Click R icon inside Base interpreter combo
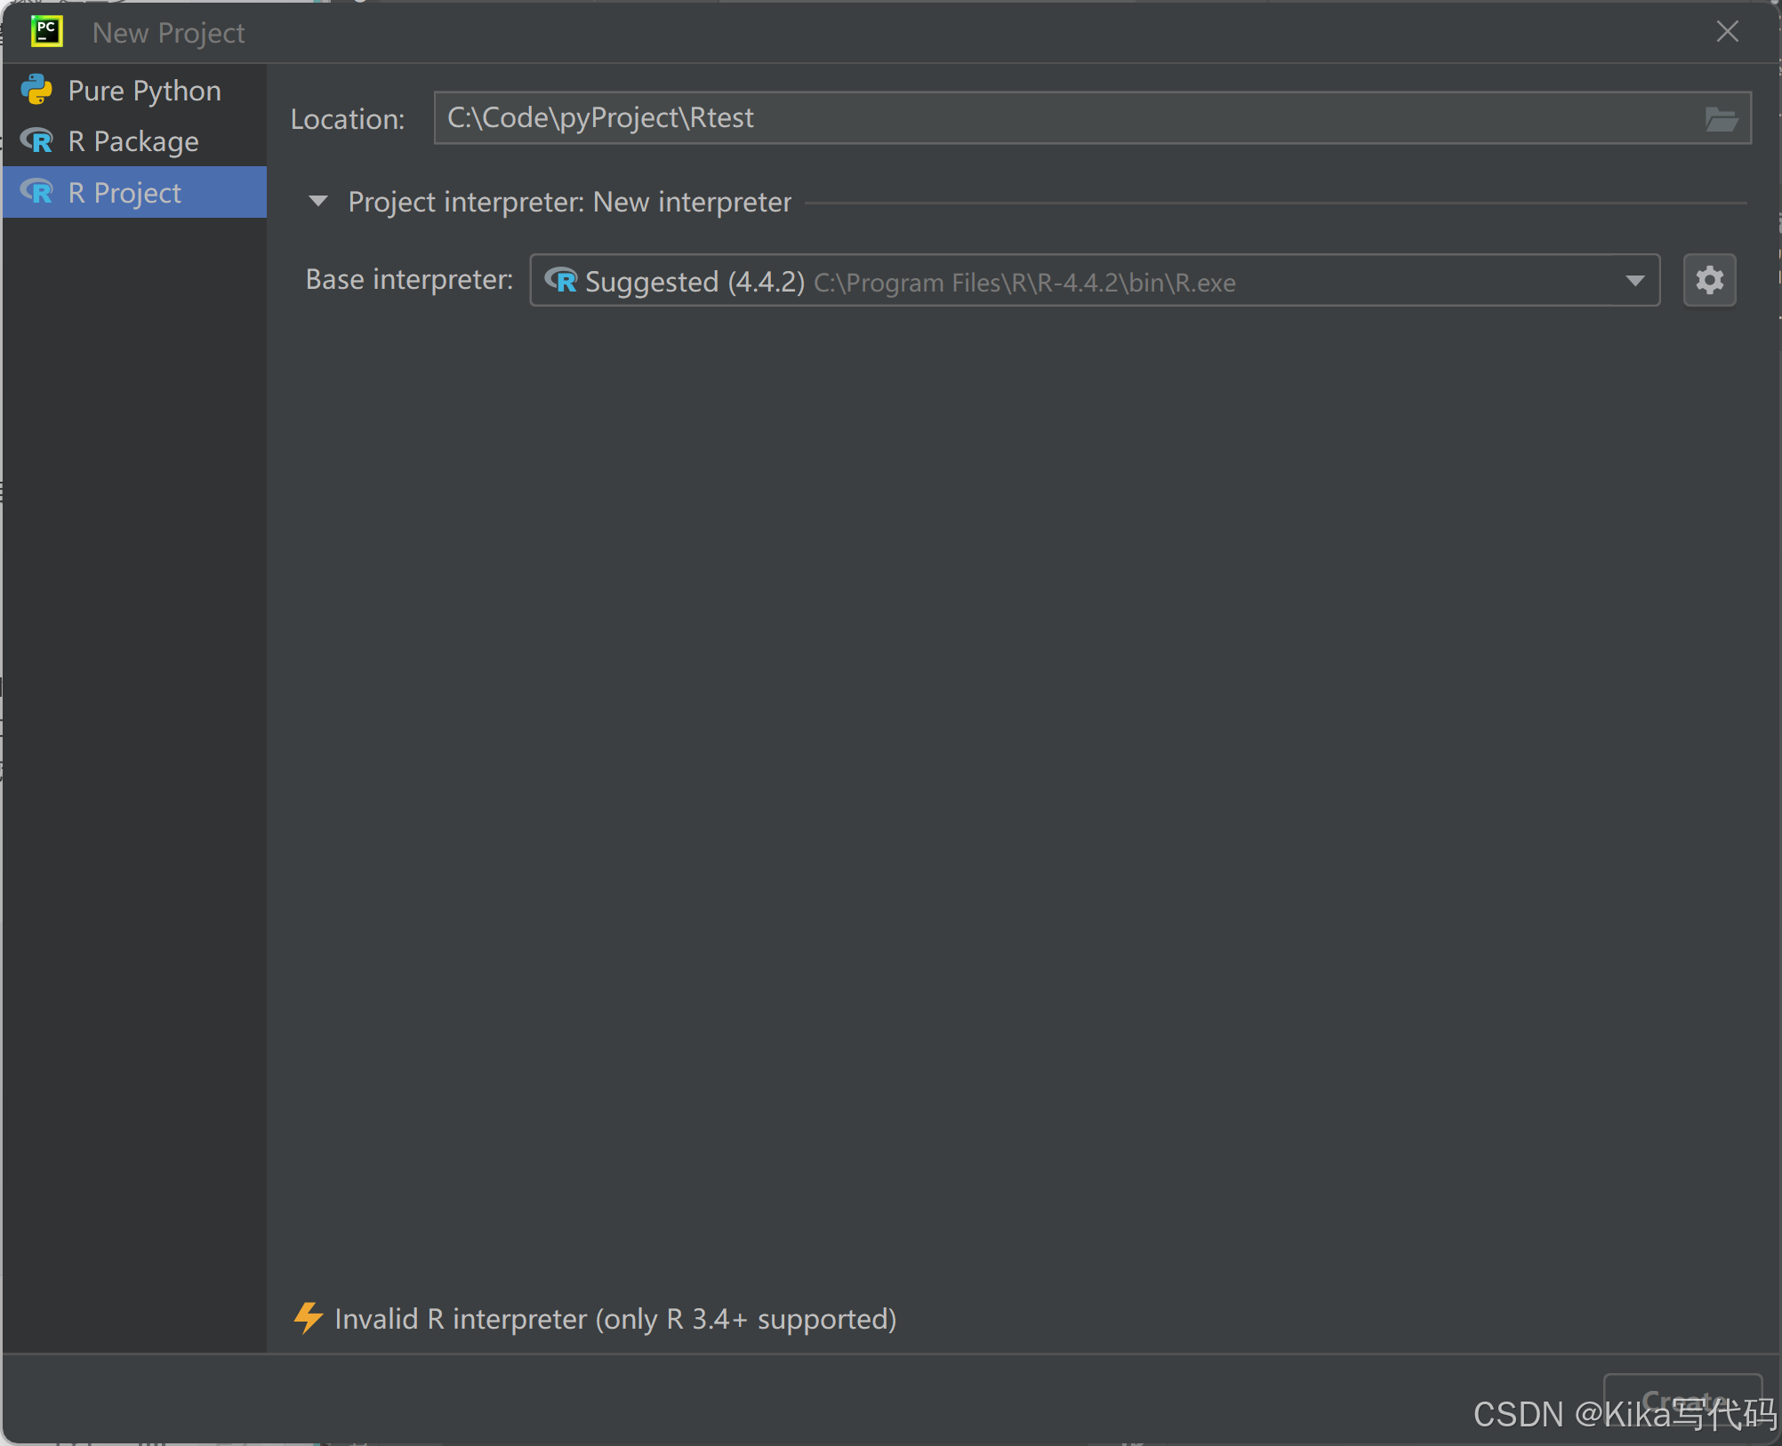The width and height of the screenshot is (1782, 1446). pyautogui.click(x=561, y=281)
